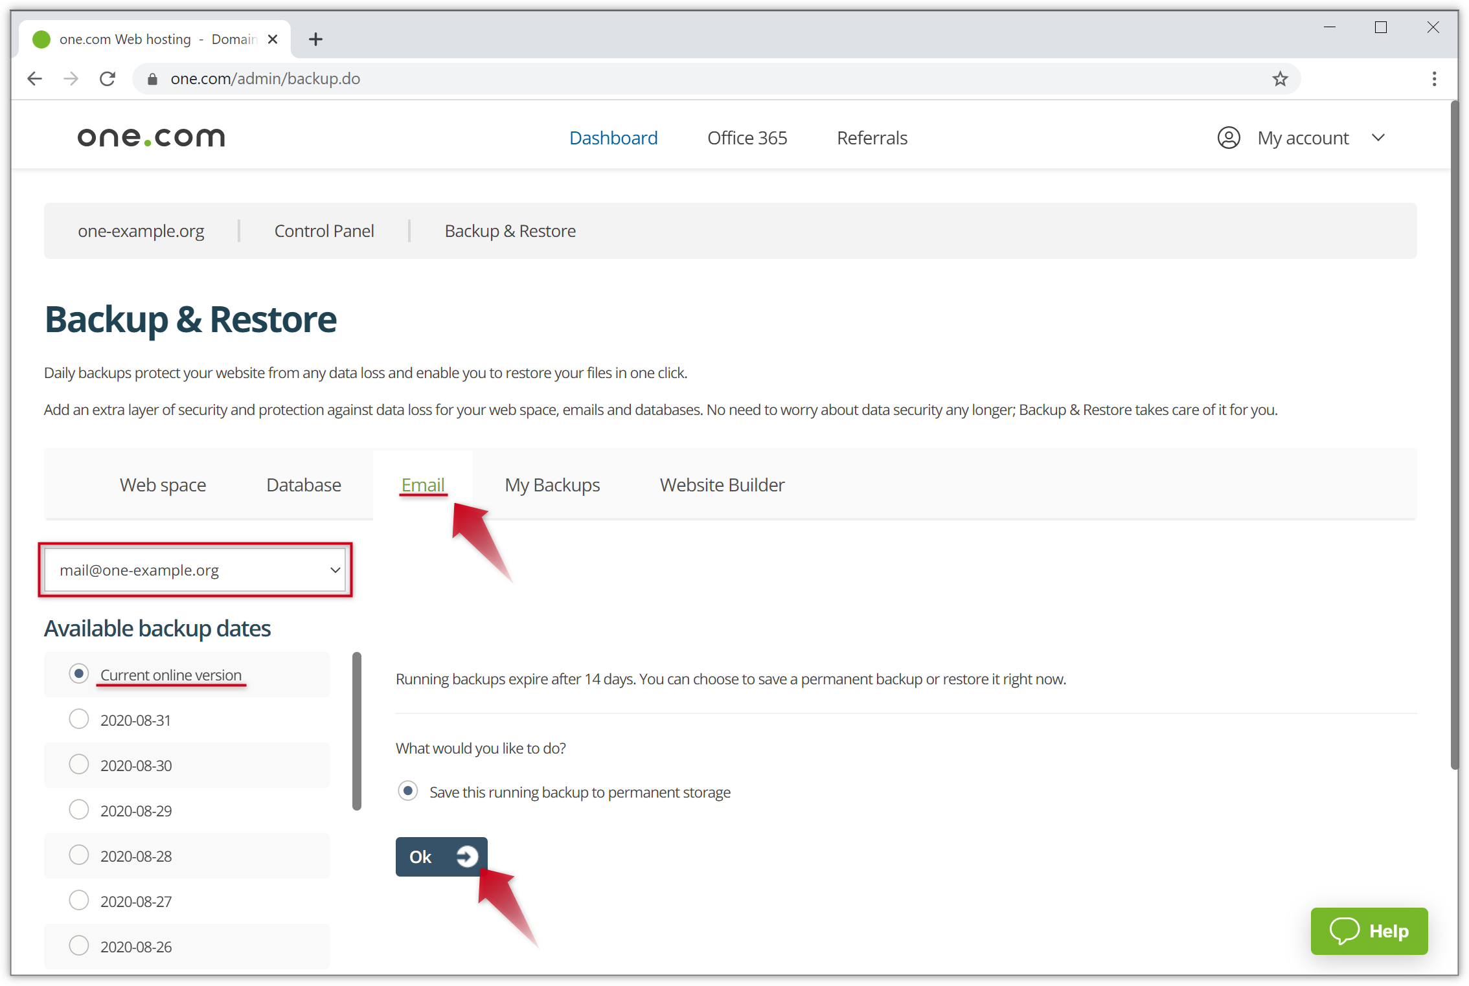Reload the page with refresh icon
Image resolution: width=1469 pixels, height=986 pixels.
tap(108, 79)
